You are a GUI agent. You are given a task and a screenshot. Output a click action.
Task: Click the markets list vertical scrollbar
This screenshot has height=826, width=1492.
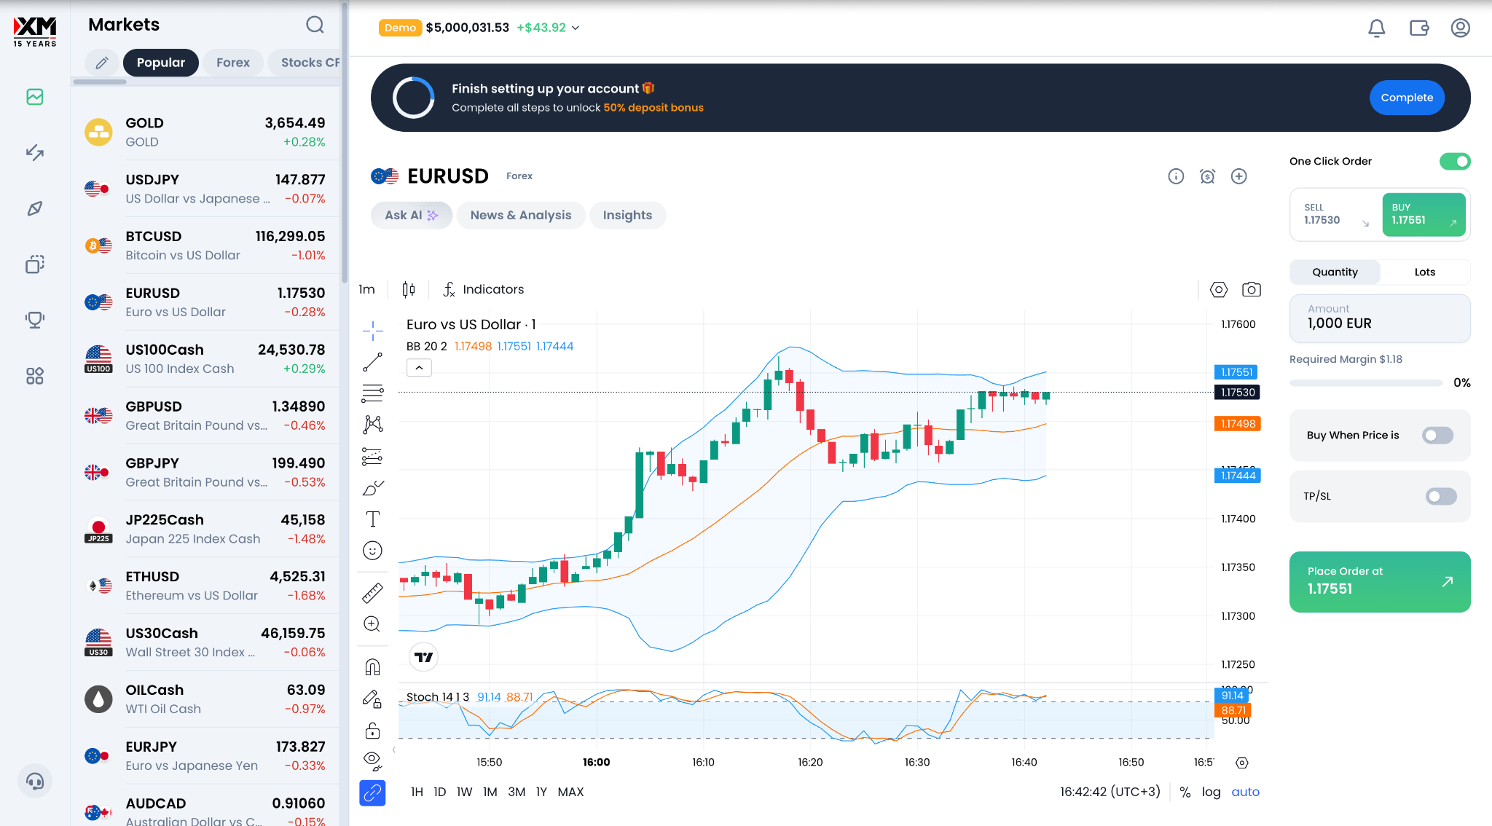345,142
